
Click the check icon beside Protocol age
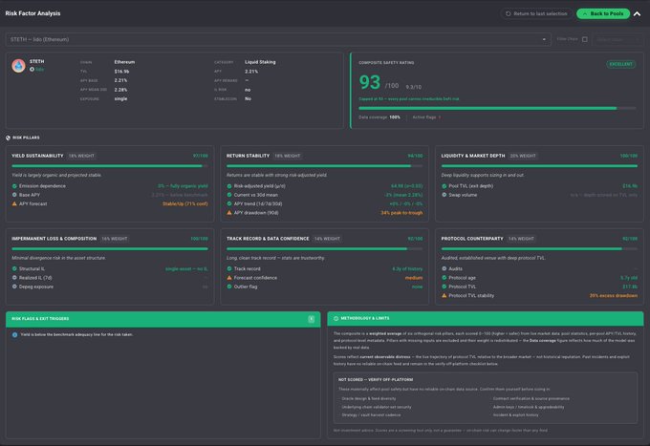[444, 278]
